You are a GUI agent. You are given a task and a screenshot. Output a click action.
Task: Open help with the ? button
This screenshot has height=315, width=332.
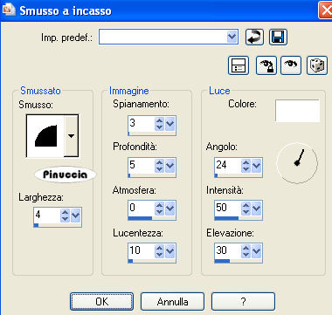(x=243, y=302)
